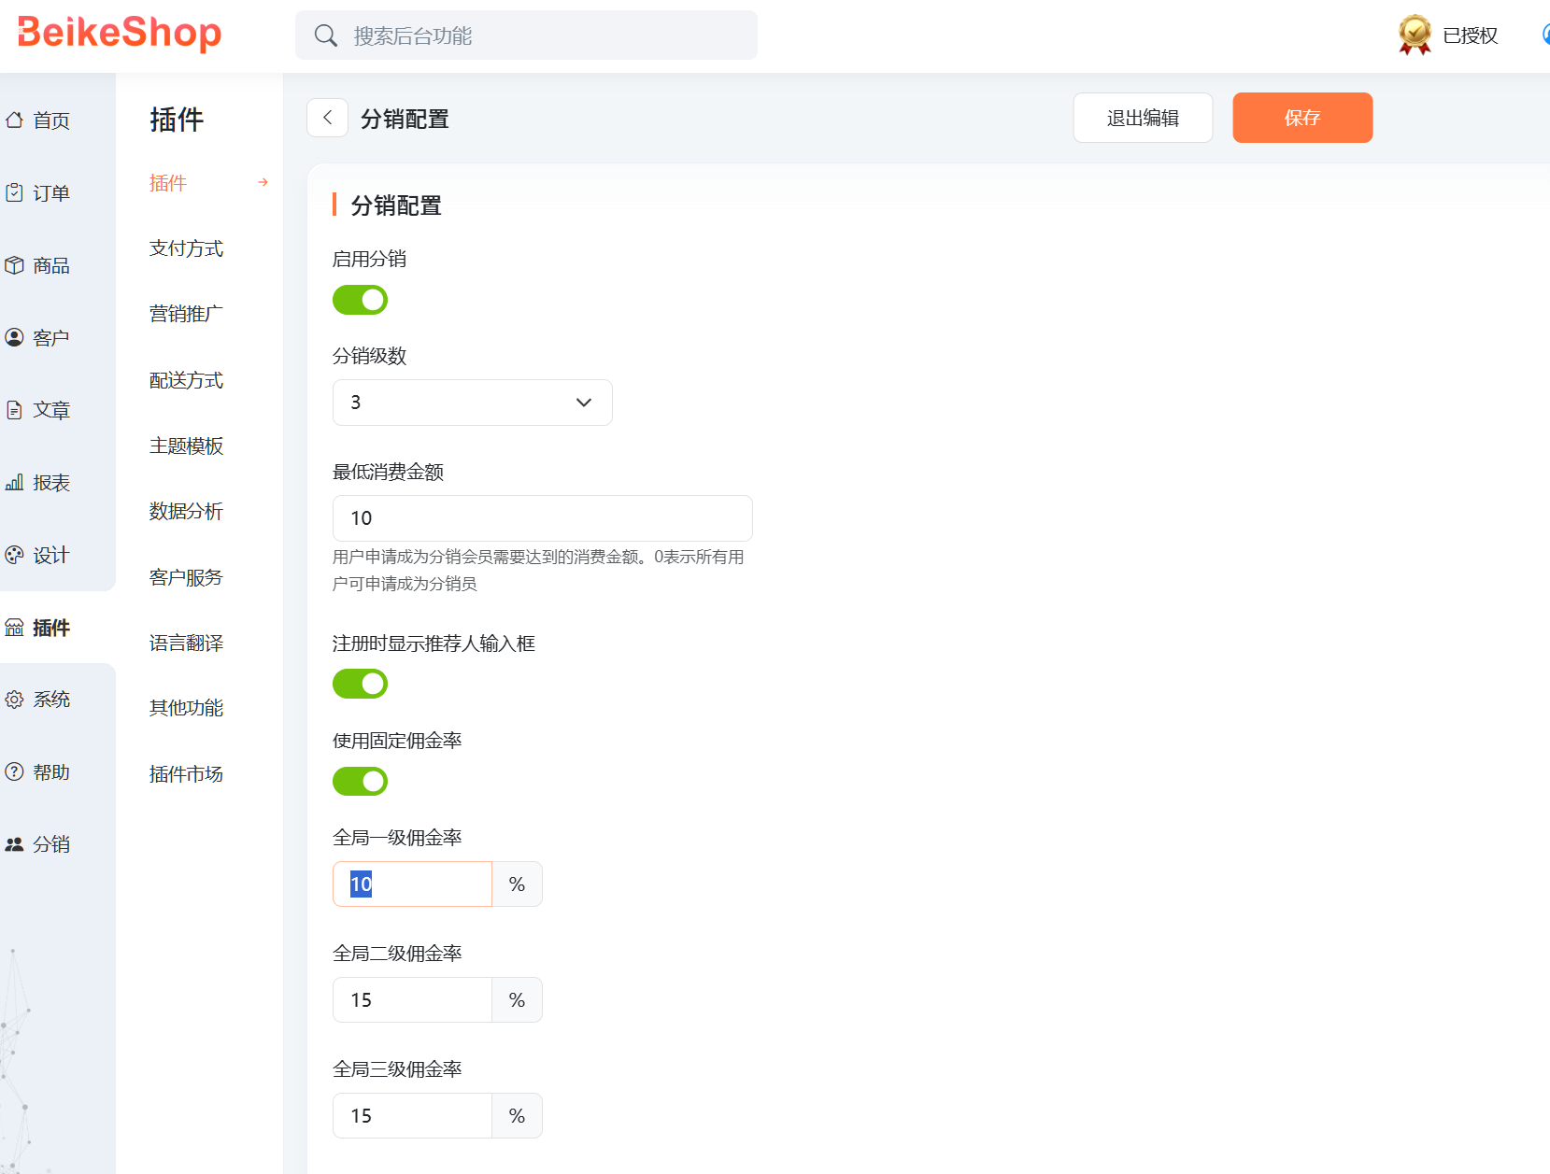Click the home icon beside 首页
The height and width of the screenshot is (1174, 1550).
[x=14, y=120]
